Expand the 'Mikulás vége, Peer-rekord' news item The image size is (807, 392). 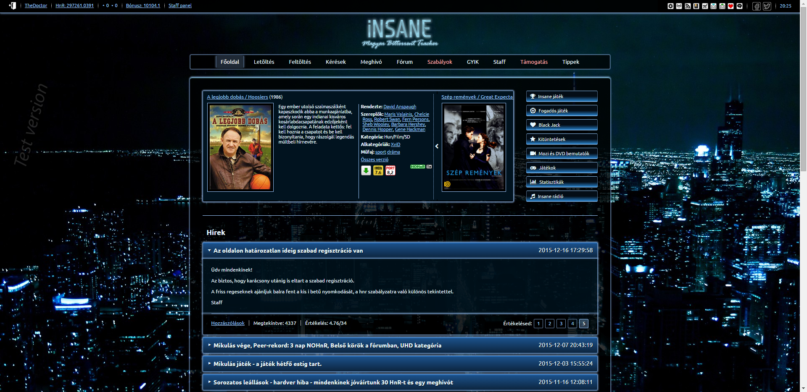tap(400, 345)
